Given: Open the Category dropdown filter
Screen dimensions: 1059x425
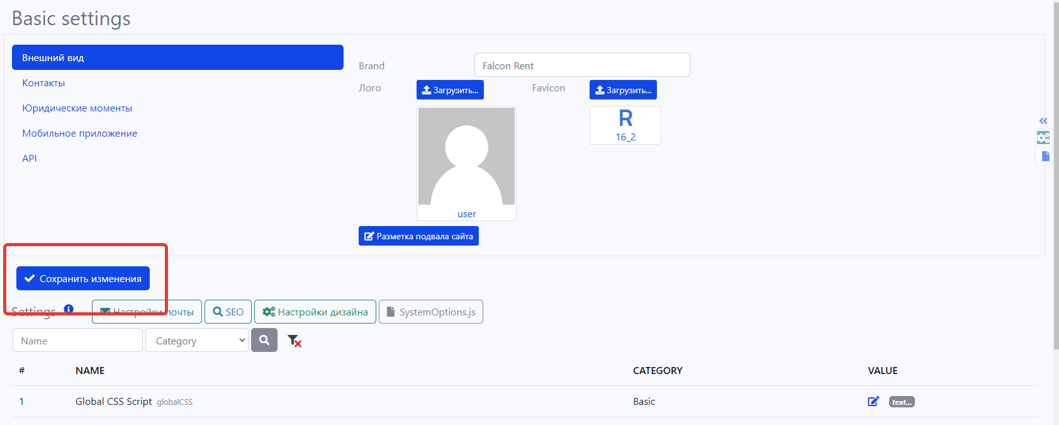Looking at the screenshot, I should point(197,341).
